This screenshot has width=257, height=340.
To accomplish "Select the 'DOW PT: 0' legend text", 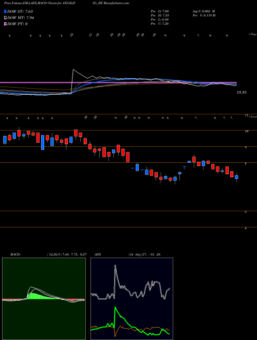I will (x=17, y=24).
